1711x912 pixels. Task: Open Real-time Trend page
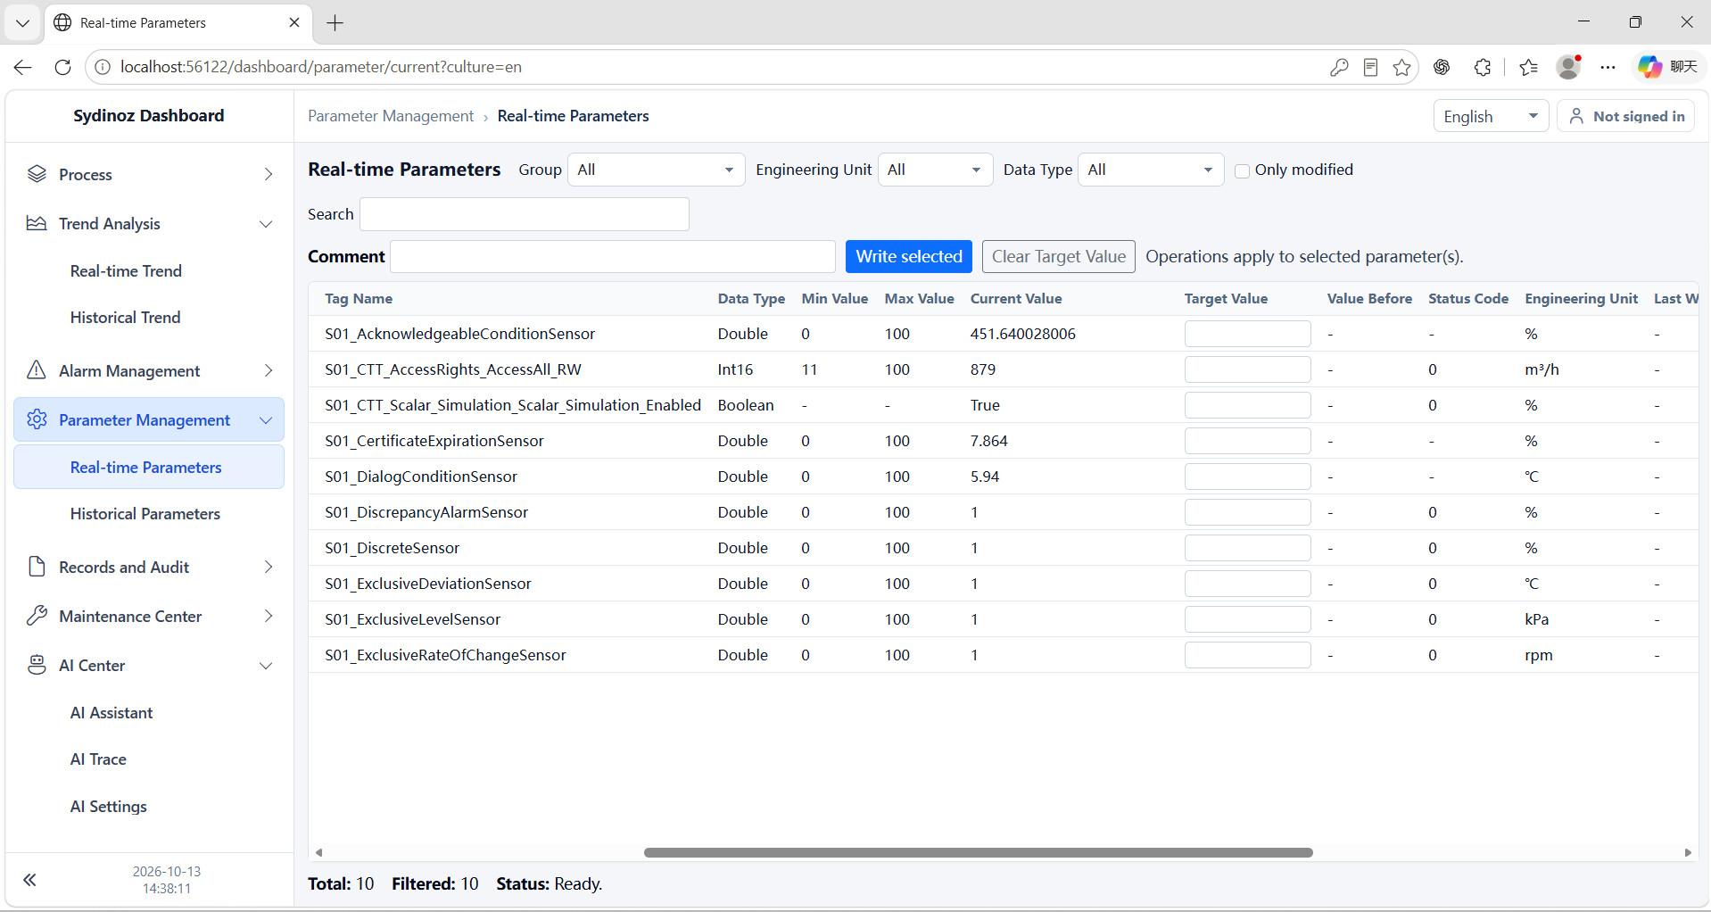[x=126, y=270]
